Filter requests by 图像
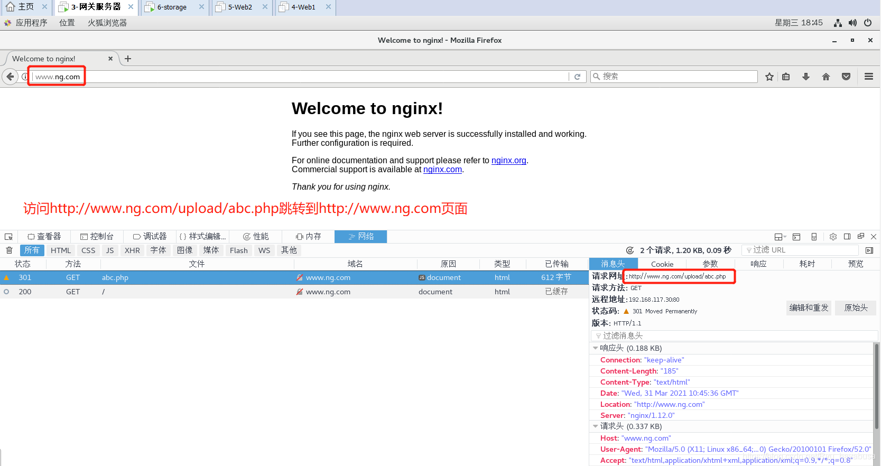 (185, 250)
